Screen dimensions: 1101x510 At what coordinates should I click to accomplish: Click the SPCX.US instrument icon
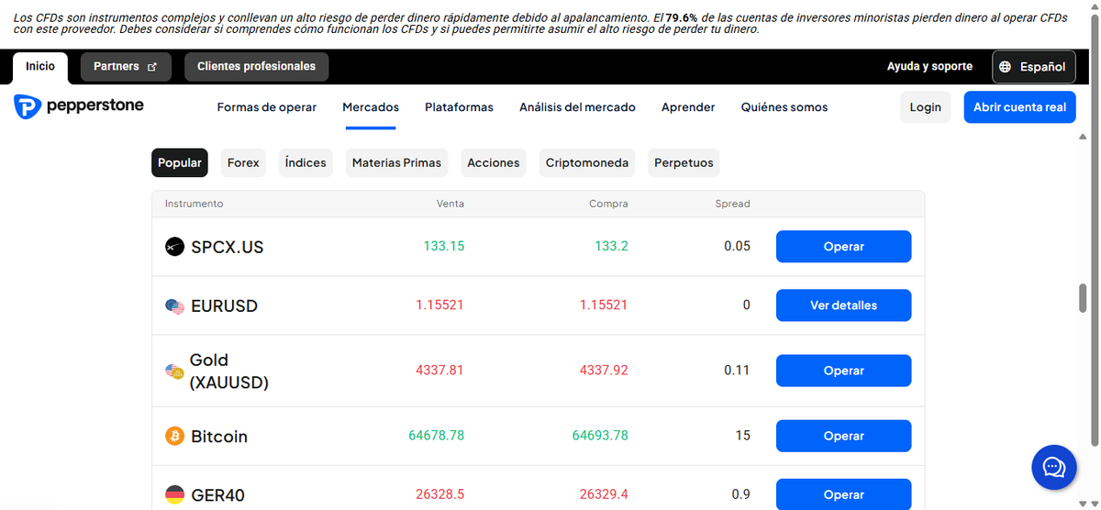point(174,247)
